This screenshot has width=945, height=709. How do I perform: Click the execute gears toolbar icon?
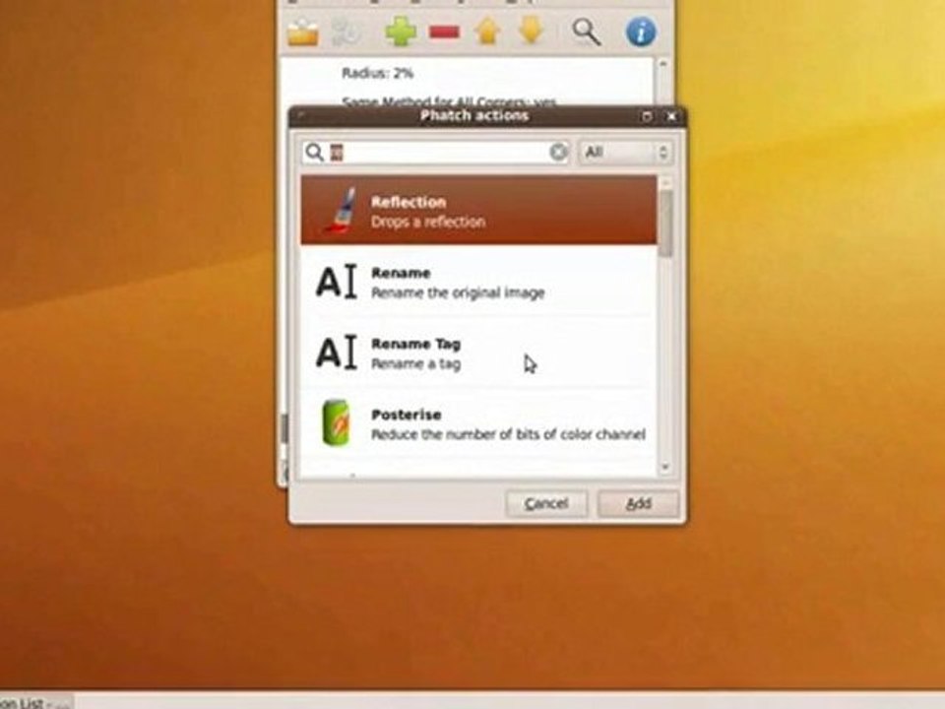point(346,32)
